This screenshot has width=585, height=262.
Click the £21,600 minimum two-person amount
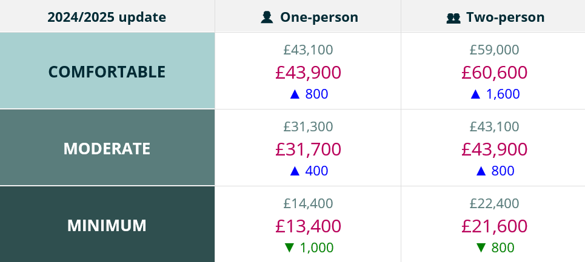click(x=494, y=226)
